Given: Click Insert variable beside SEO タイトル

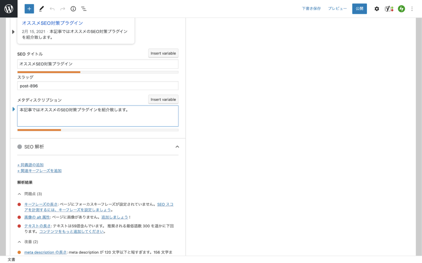Looking at the screenshot, I should coord(163,53).
